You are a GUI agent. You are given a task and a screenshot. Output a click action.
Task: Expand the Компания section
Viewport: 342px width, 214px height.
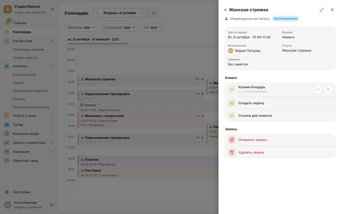(x=52, y=152)
